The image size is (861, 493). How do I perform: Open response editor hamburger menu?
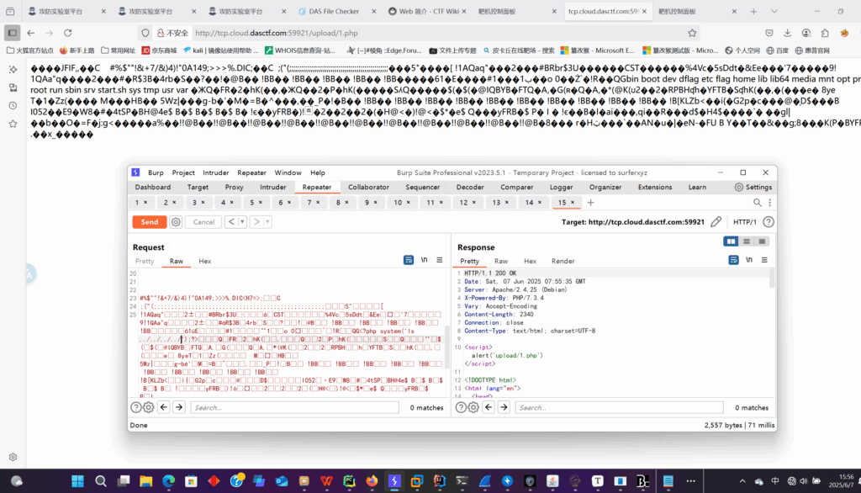[764, 260]
